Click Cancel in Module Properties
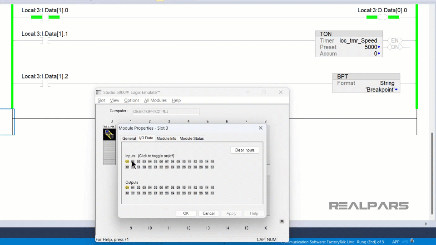This screenshot has width=436, height=245. click(208, 213)
